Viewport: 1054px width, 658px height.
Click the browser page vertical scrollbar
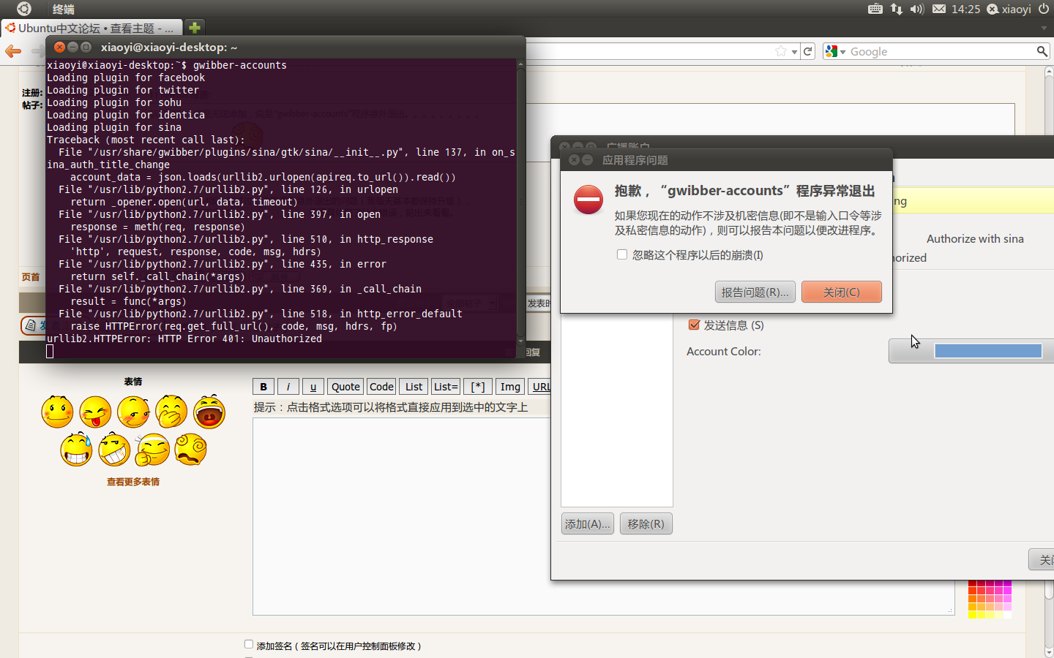pos(1049,362)
